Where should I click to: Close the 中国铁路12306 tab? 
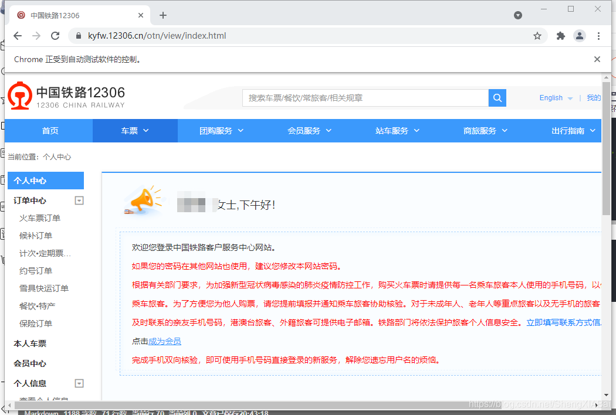click(141, 15)
